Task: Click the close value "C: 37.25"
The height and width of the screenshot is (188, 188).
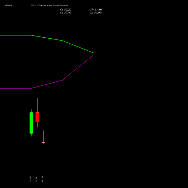Action: coord(66,10)
